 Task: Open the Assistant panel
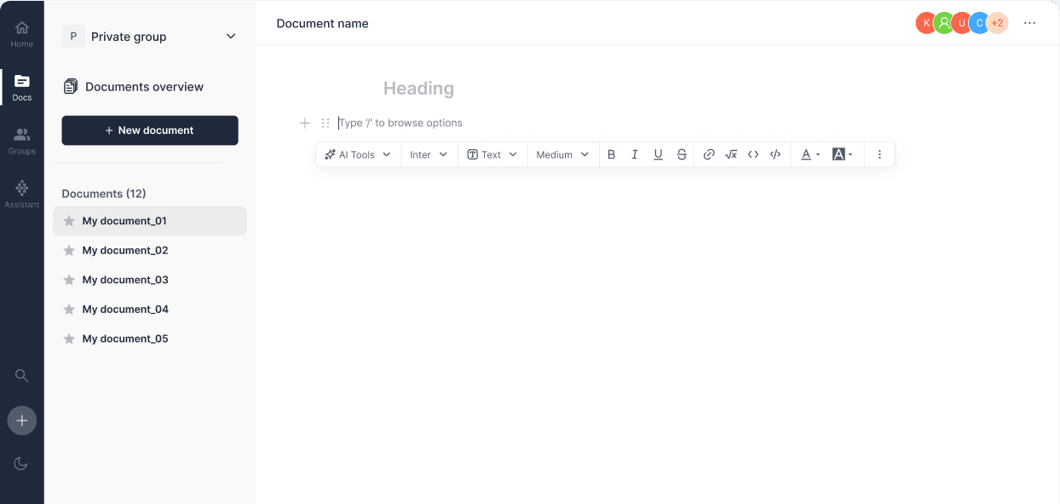pyautogui.click(x=22, y=194)
